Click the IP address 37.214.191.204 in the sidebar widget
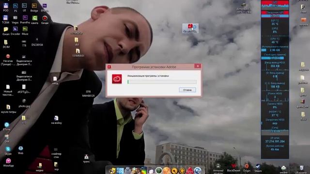 [275, 142]
